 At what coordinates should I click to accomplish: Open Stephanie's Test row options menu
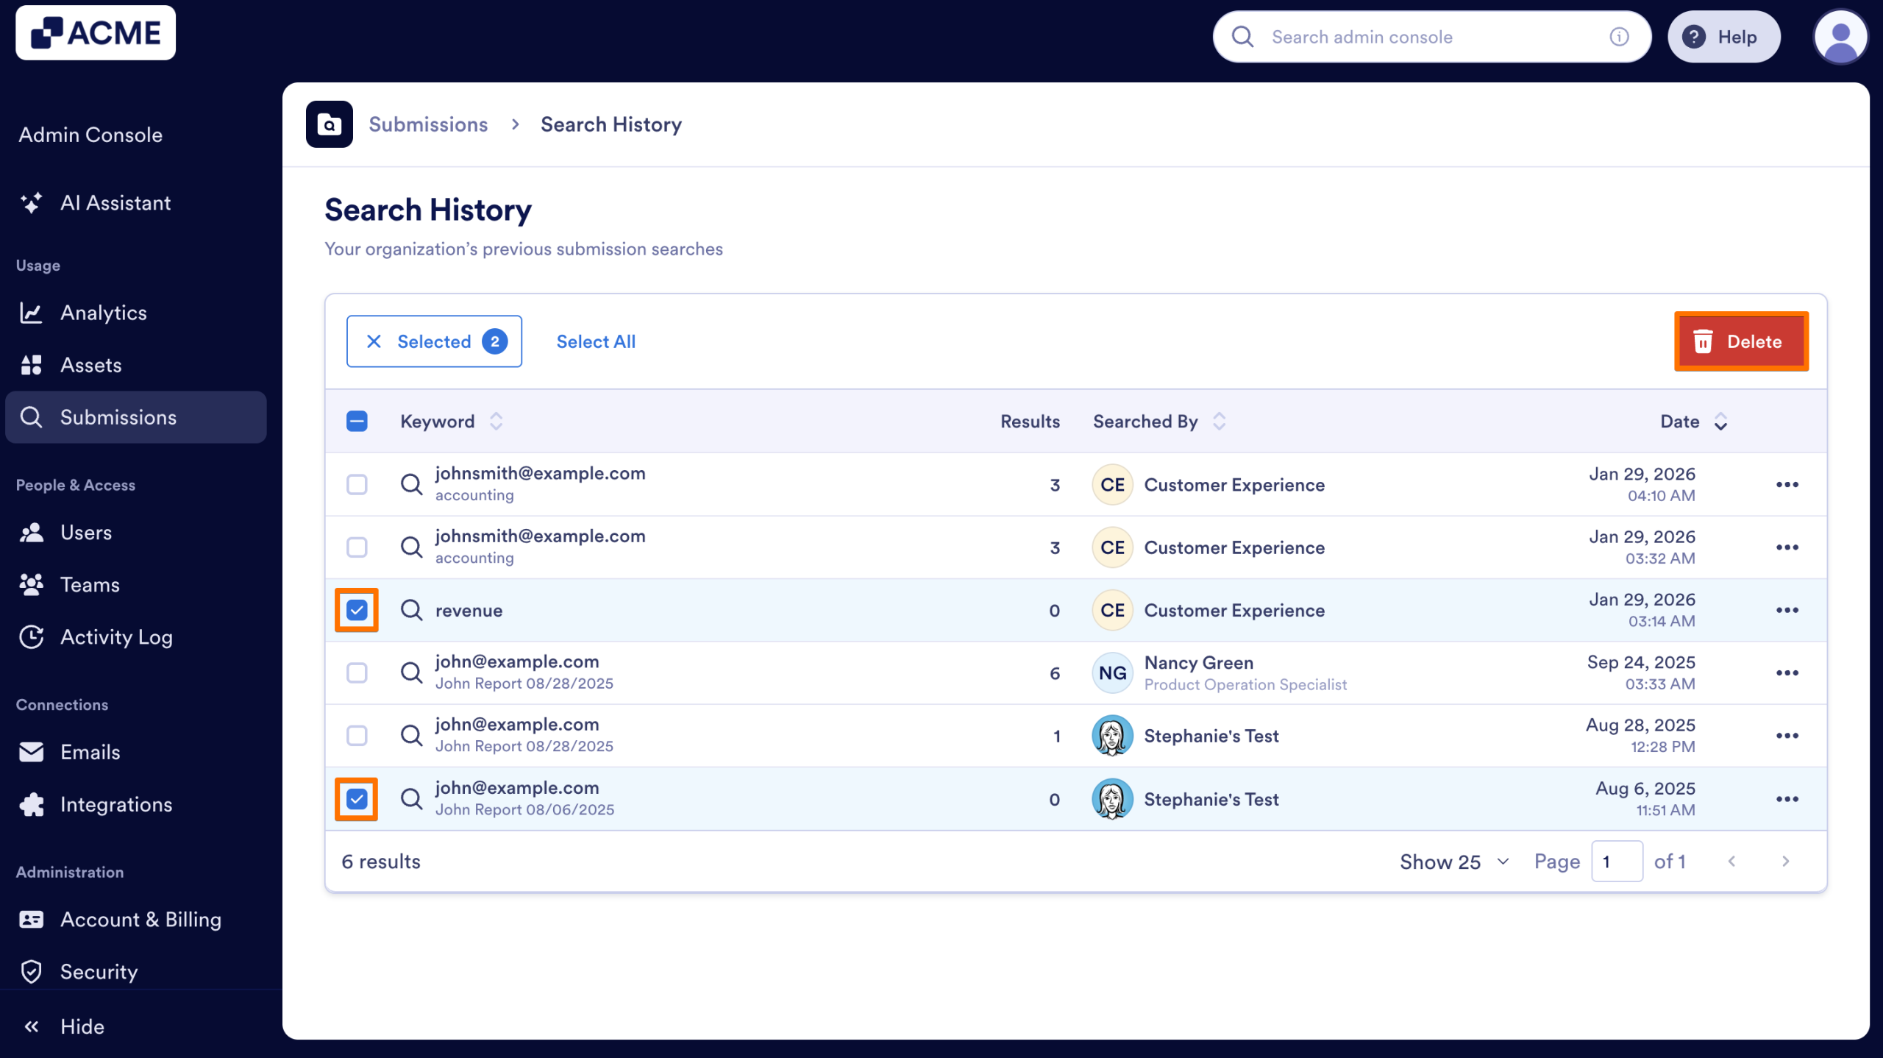pos(1788,735)
